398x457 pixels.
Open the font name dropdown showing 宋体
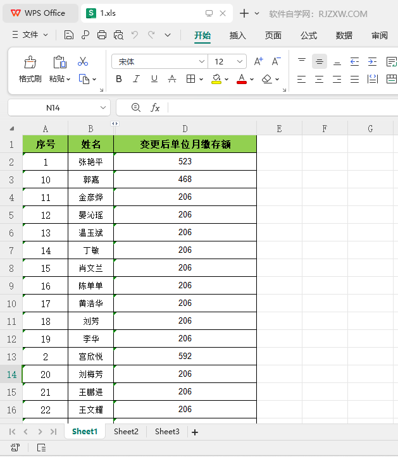pos(201,61)
